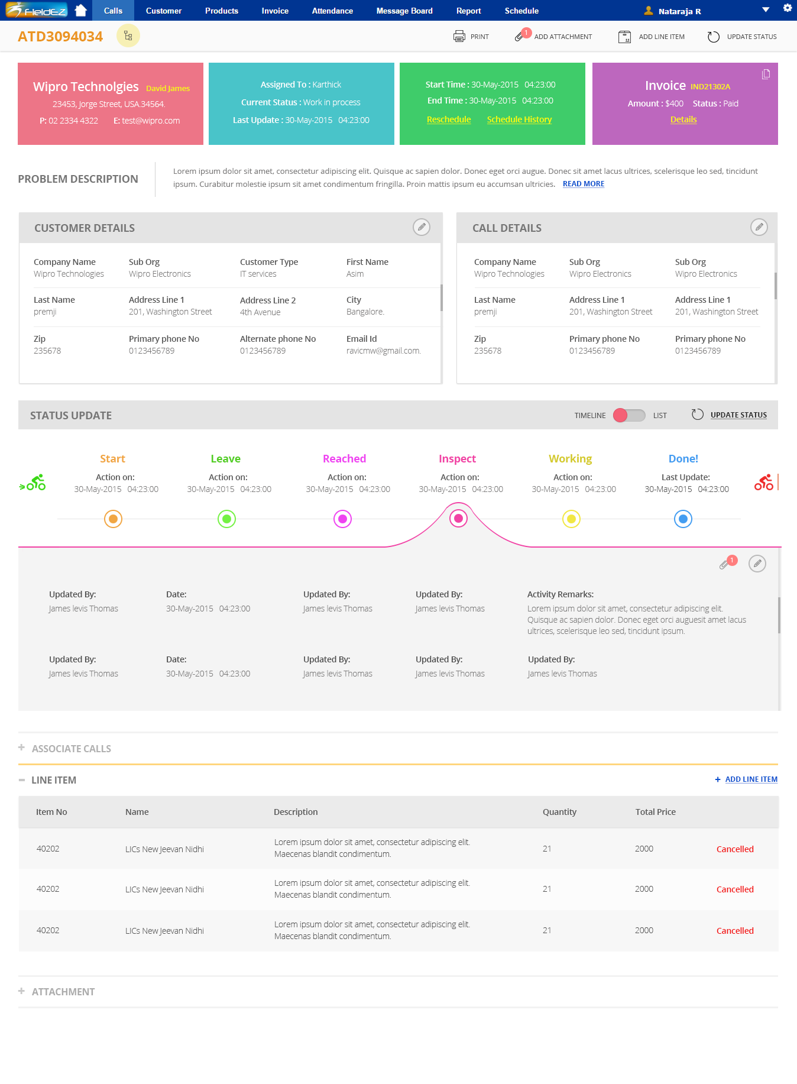Open the Products menu
797x1084 pixels.
222,11
